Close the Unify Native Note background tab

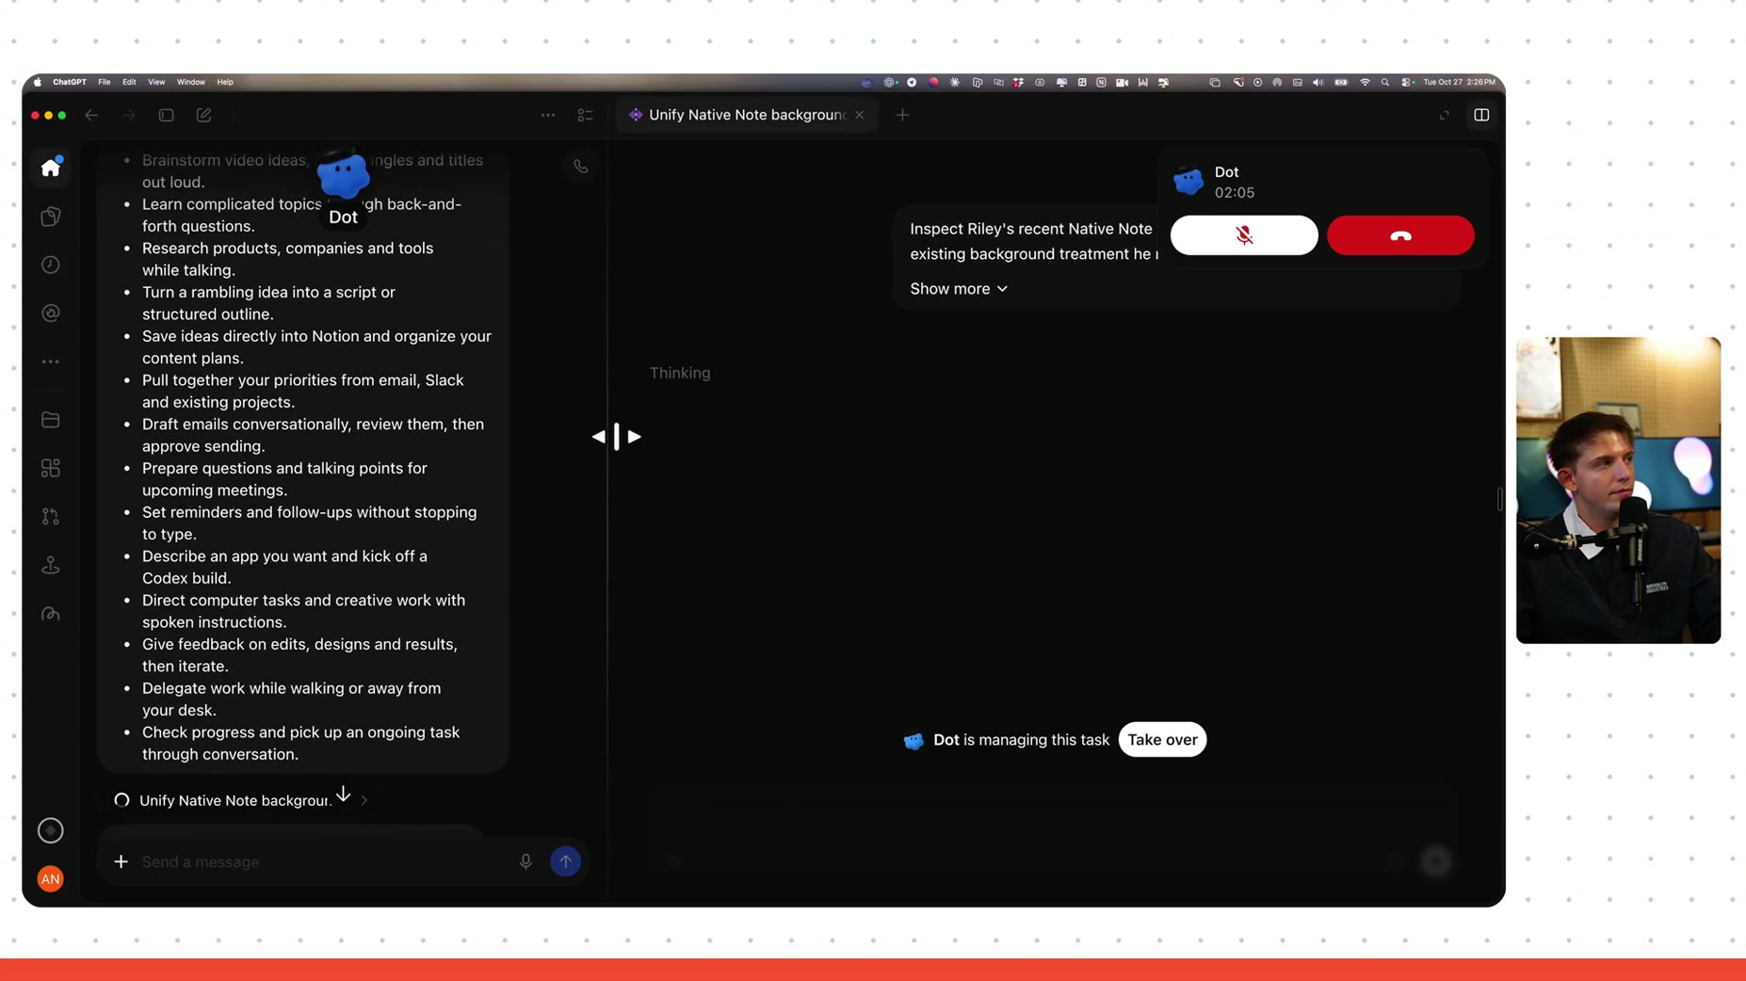(860, 115)
